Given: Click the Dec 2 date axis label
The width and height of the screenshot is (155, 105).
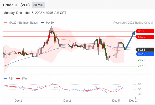Looking at the screenshot, I should click(x=67, y=101).
